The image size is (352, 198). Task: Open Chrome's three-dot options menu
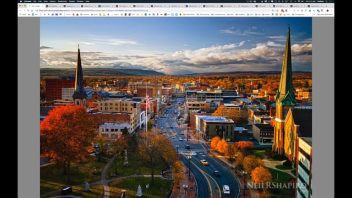[x=332, y=10]
